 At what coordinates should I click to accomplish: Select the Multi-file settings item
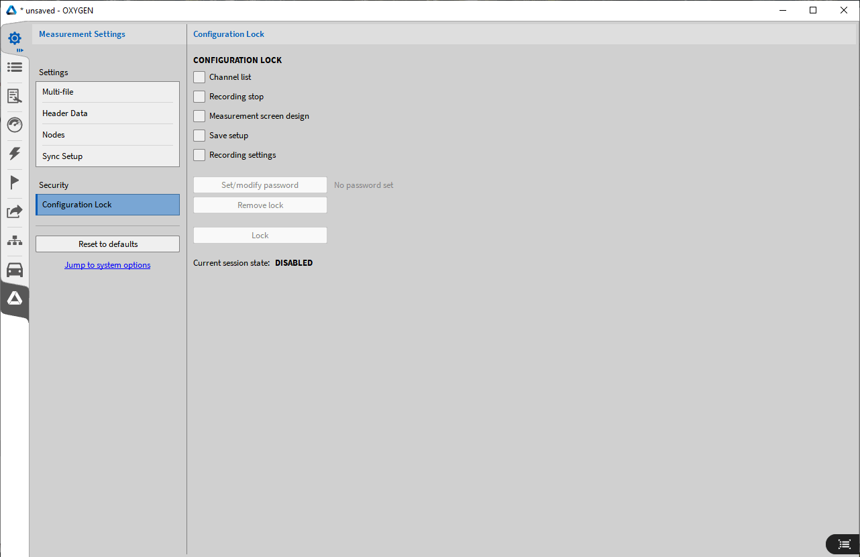tap(107, 92)
